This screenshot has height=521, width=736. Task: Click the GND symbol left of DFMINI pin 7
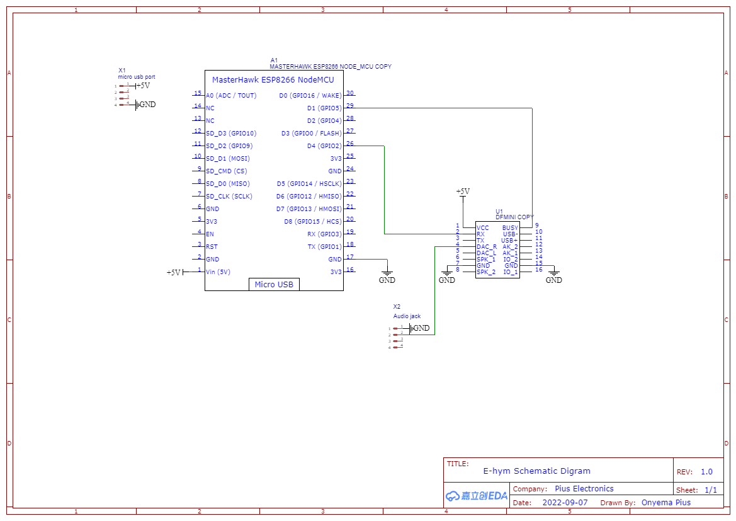tap(446, 275)
